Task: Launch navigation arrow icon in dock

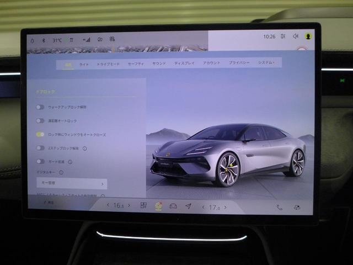Action: click(188, 206)
